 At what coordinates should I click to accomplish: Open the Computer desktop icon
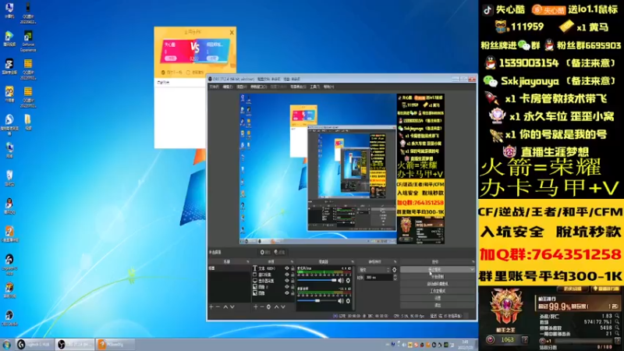[9, 11]
